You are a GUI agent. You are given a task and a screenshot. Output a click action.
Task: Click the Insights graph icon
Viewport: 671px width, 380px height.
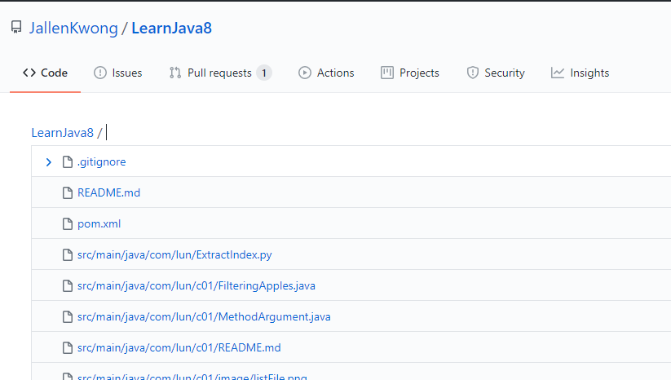[557, 73]
